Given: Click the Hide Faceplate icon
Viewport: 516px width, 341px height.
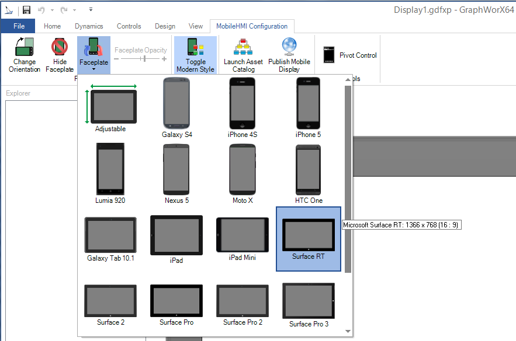Looking at the screenshot, I should pyautogui.click(x=60, y=47).
